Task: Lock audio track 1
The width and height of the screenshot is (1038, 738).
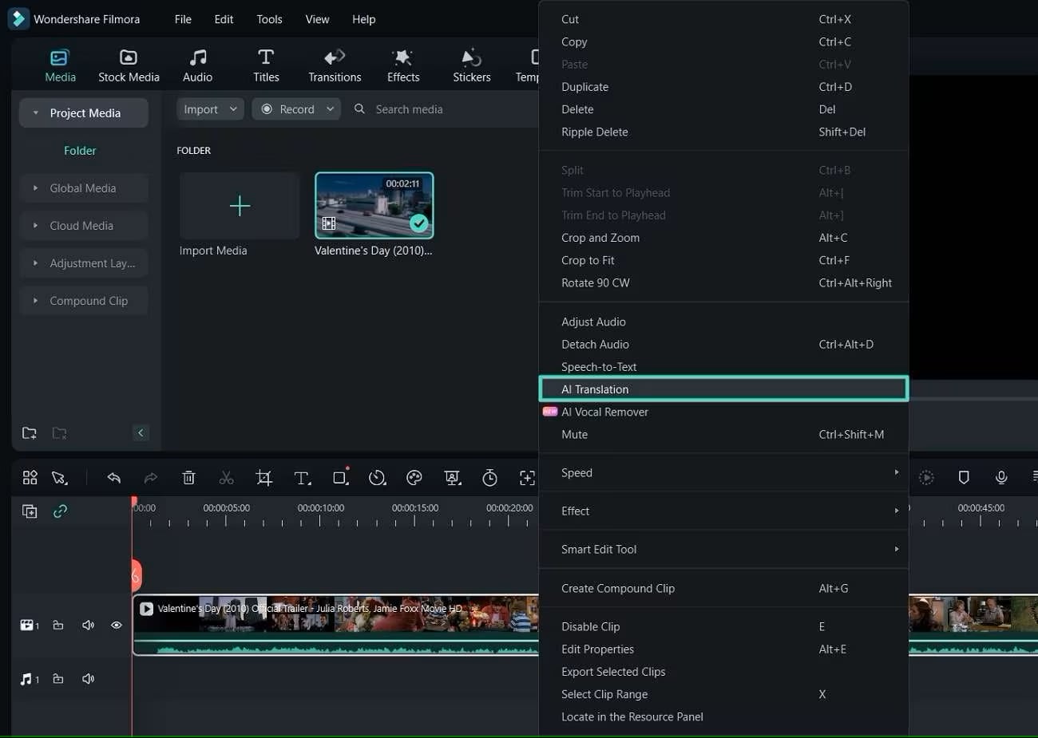Action: click(x=58, y=679)
